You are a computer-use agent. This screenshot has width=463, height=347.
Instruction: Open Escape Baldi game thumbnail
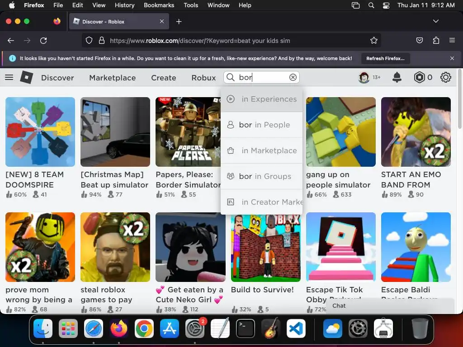click(416, 247)
